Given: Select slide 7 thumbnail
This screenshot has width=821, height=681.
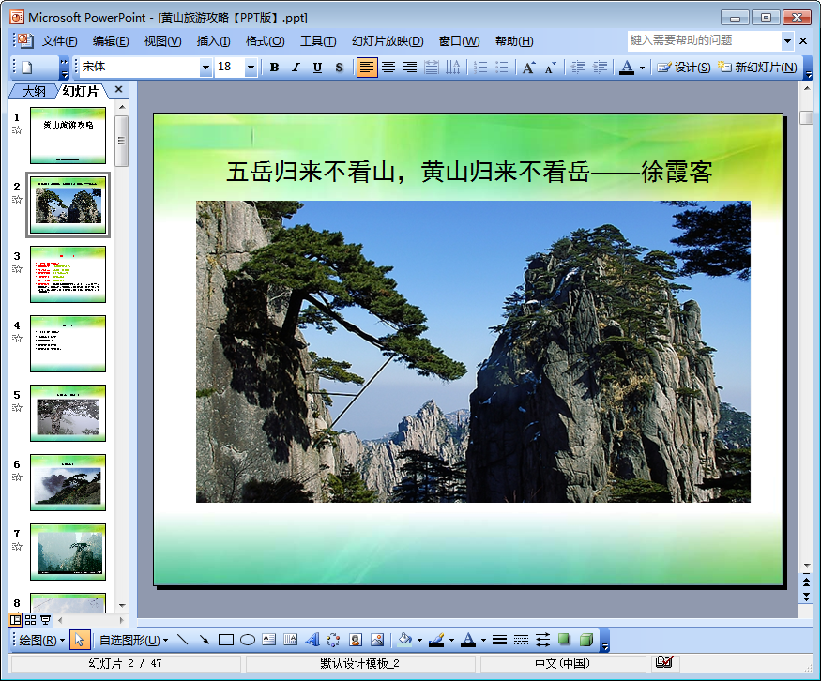Looking at the screenshot, I should [68, 552].
